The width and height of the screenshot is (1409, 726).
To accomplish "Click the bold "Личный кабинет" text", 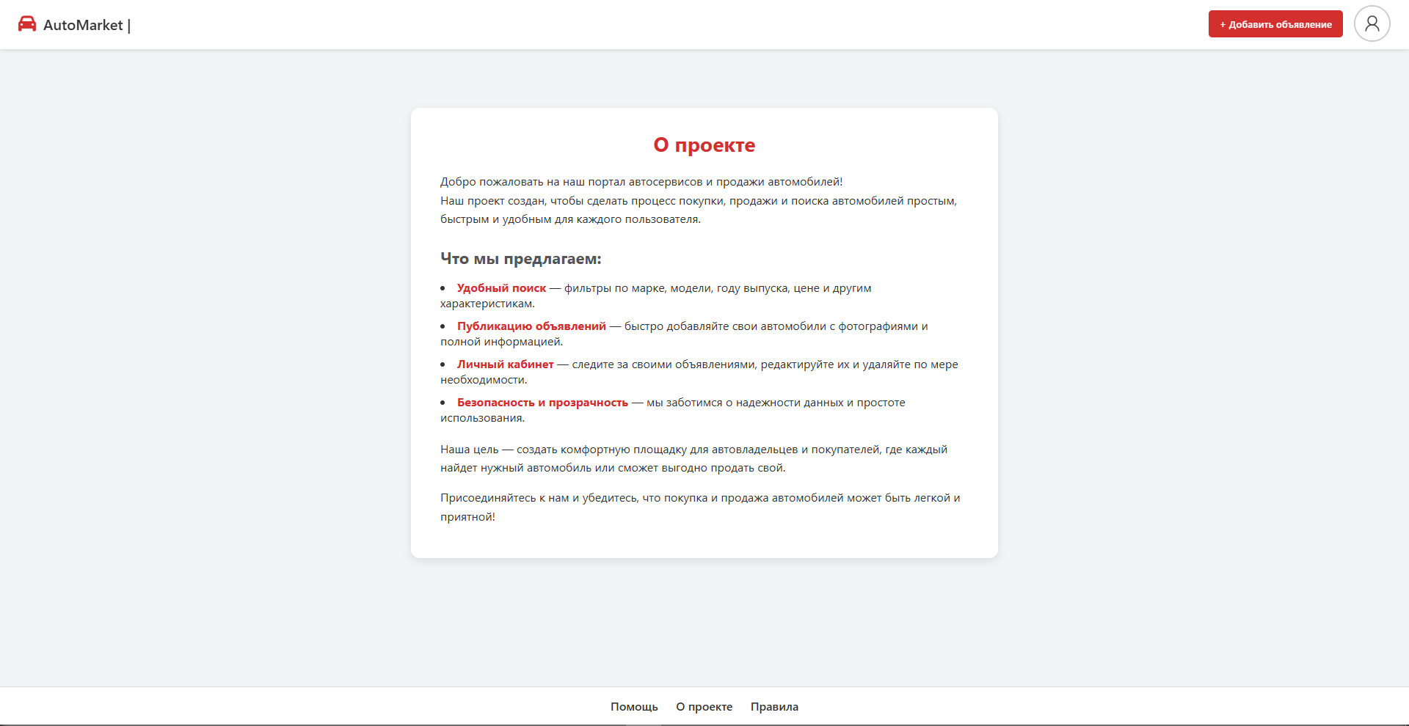I will coord(505,364).
